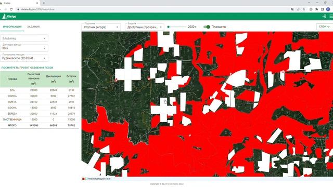Open the browser extensions puzzle icon
333x187 pixels.
tap(317, 9)
